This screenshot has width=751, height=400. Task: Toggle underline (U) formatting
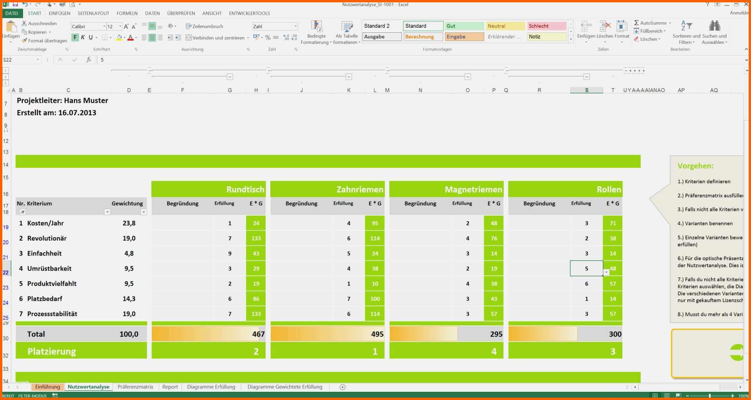click(91, 37)
